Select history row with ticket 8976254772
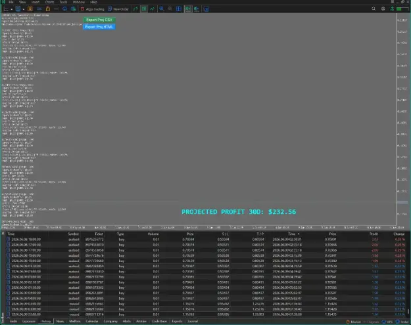The height and width of the screenshot is (325, 411). pyautogui.click(x=206, y=240)
